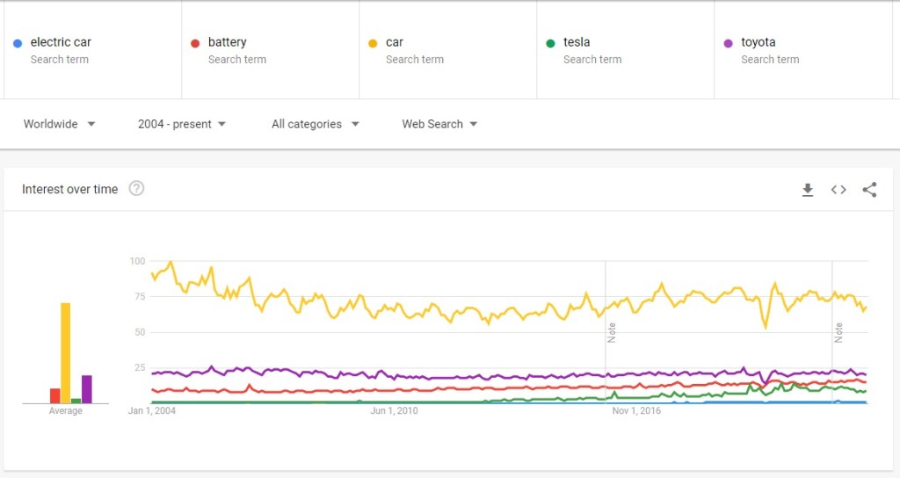This screenshot has height=478, width=900.
Task: Click the yellow Average bar for car
Action: pyautogui.click(x=65, y=353)
